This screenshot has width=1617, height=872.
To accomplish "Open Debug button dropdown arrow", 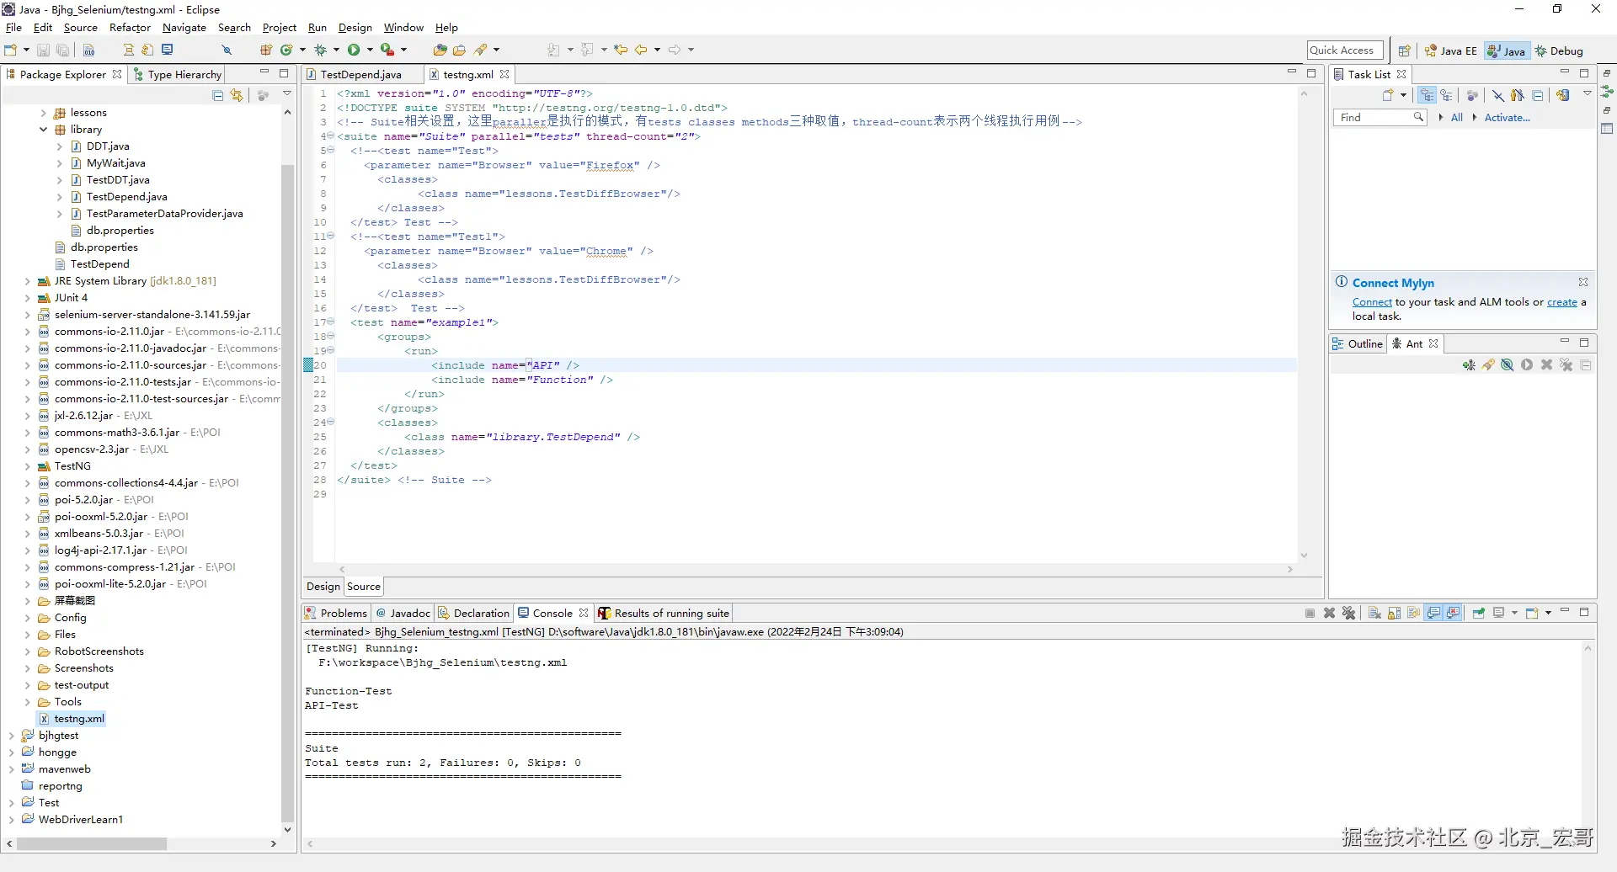I will pos(336,50).
